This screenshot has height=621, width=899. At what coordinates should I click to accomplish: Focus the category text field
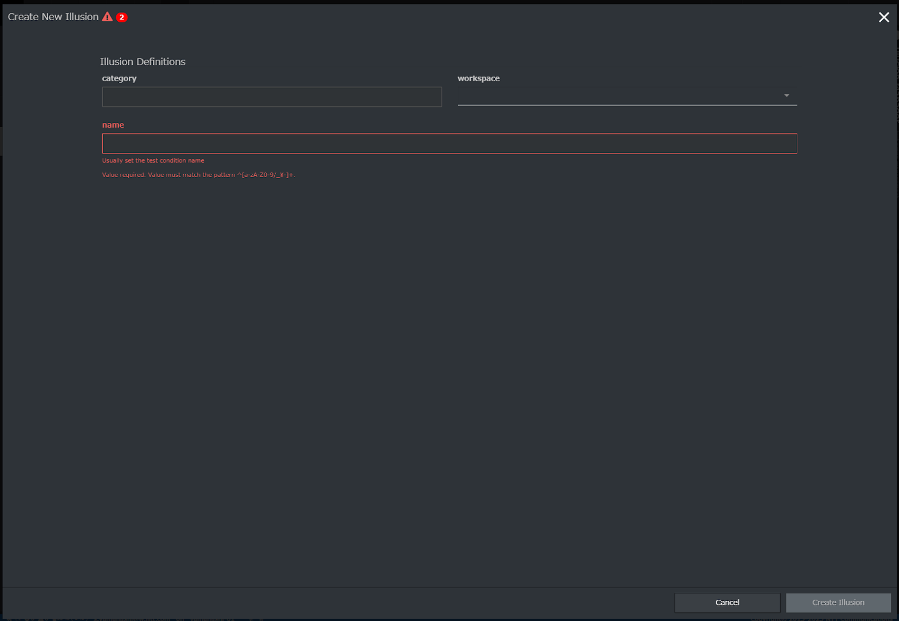[x=272, y=97]
